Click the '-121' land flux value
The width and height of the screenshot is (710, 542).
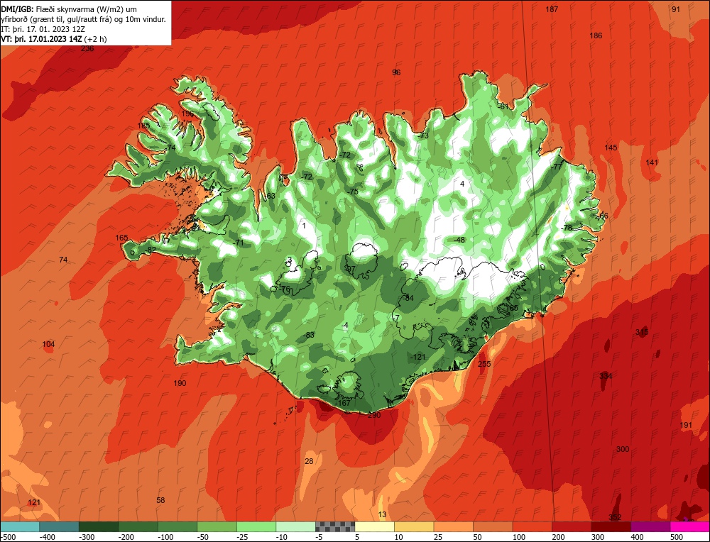coord(418,357)
